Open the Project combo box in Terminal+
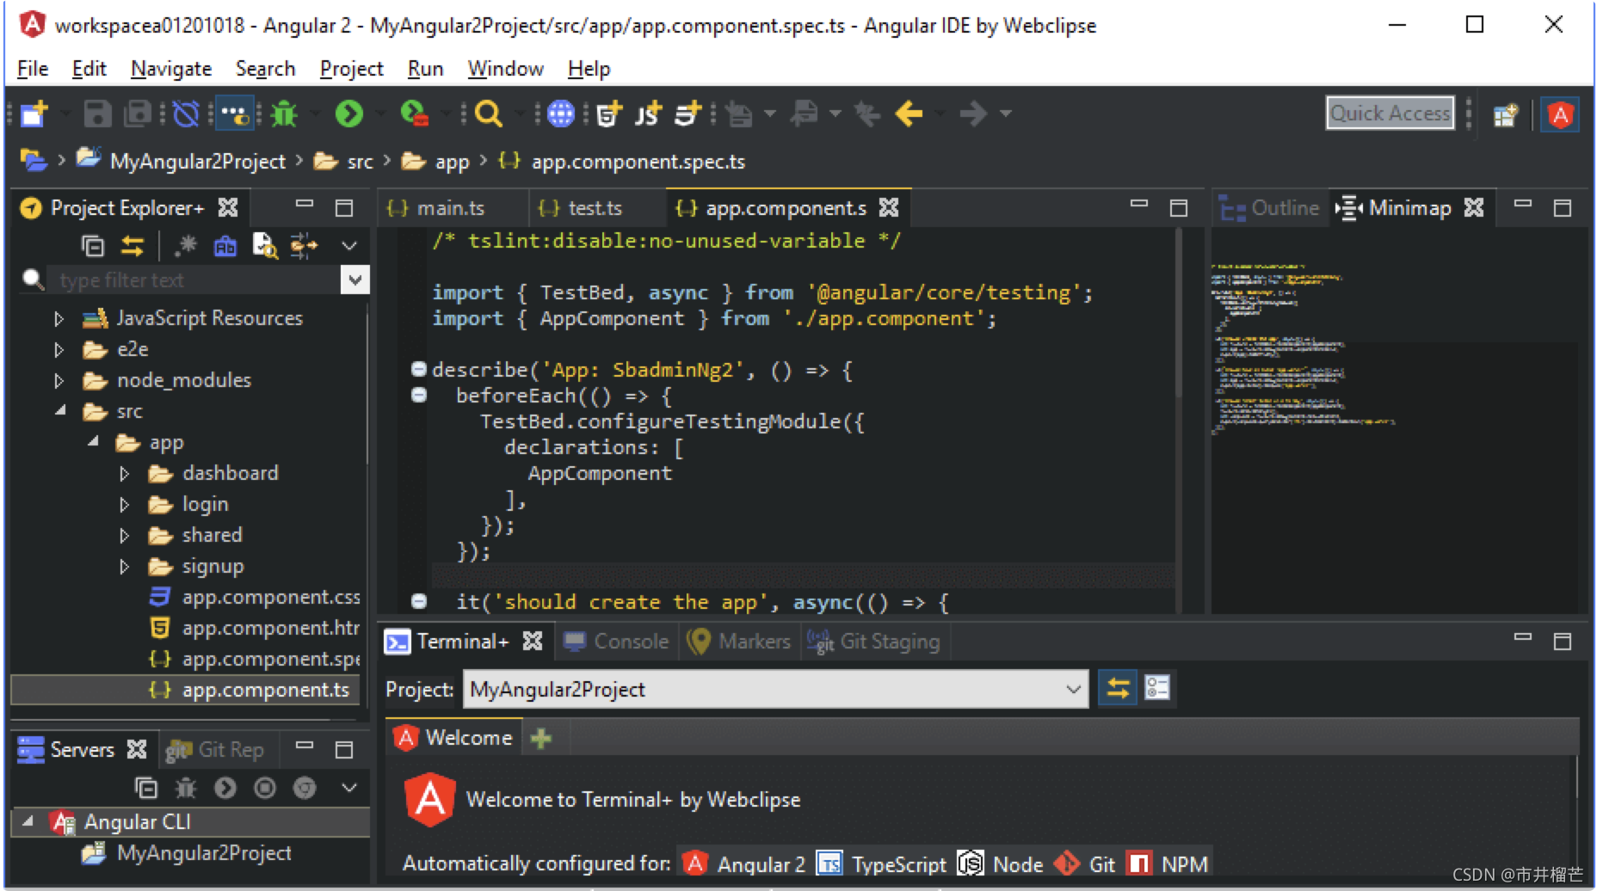This screenshot has height=891, width=1597. [x=775, y=689]
